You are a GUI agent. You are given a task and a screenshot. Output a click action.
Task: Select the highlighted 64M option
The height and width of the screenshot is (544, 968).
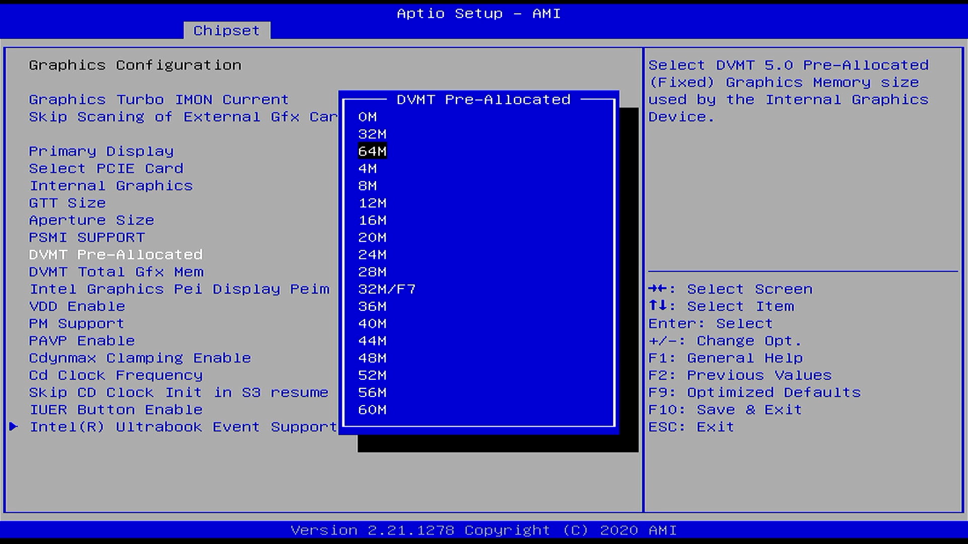tap(372, 151)
